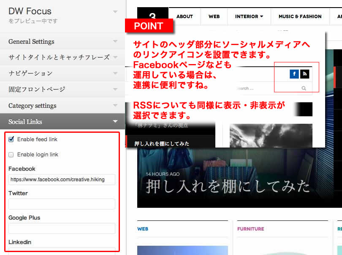This screenshot has width=342, height=255.
Task: Select the 押し入れを棚にしてみた slider list item
Action: pyautogui.click(x=162, y=143)
